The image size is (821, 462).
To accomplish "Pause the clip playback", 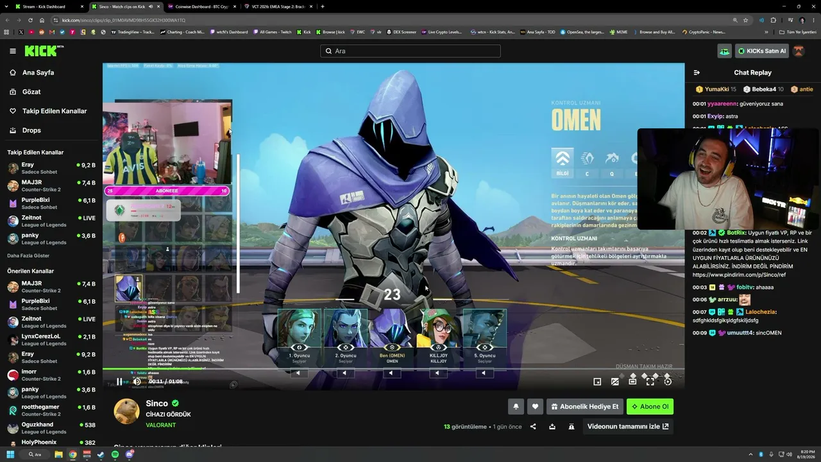I will (119, 382).
